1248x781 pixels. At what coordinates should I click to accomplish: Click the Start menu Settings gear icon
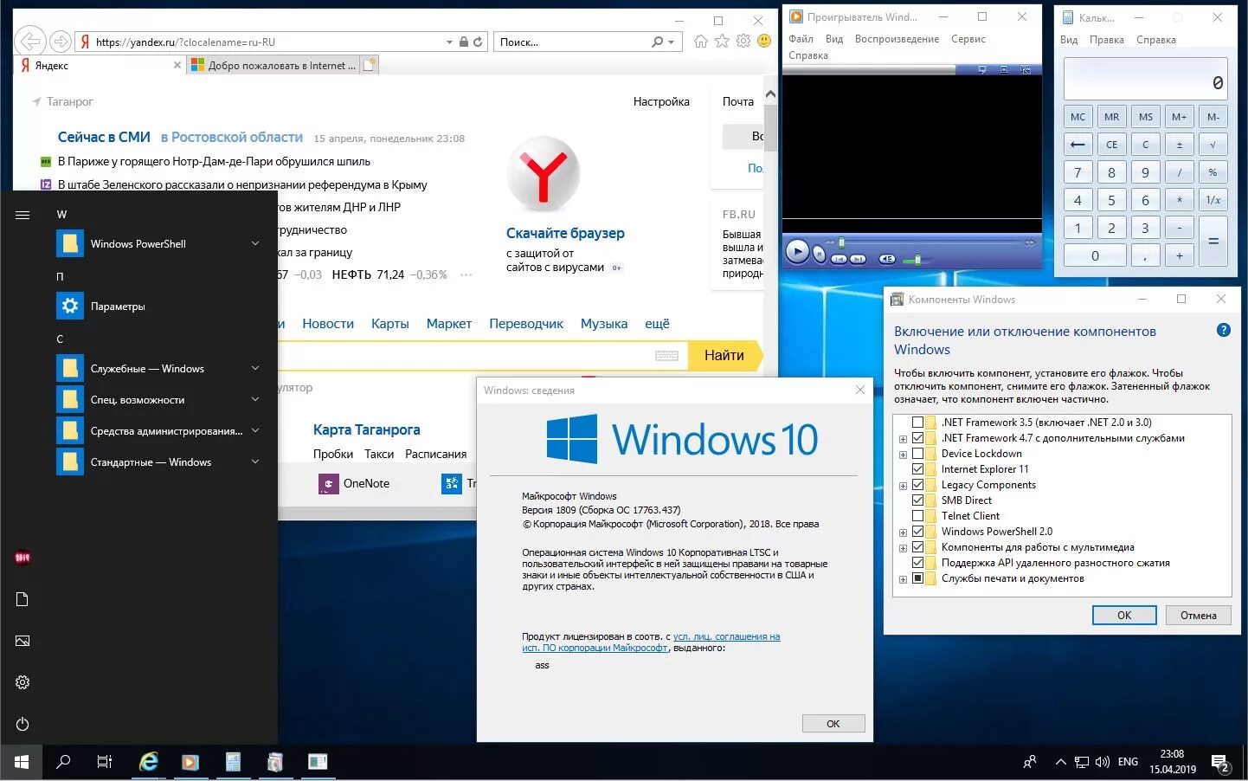pos(23,682)
